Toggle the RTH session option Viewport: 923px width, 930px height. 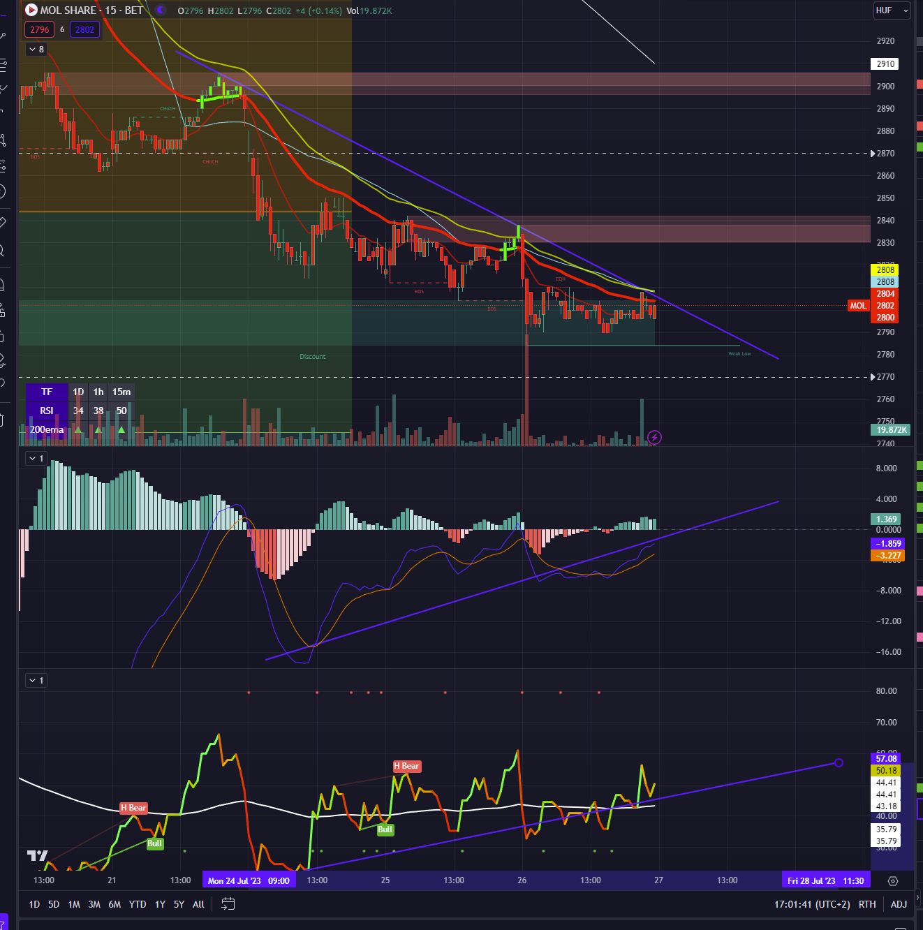point(867,904)
